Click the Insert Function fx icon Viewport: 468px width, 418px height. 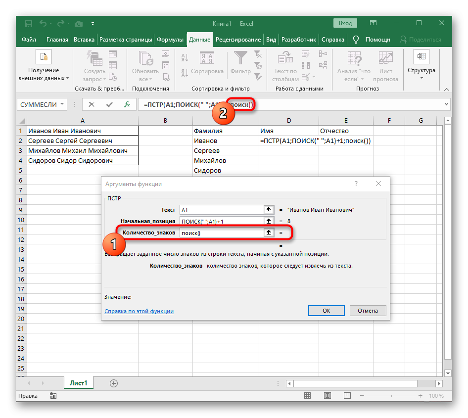[x=127, y=104]
